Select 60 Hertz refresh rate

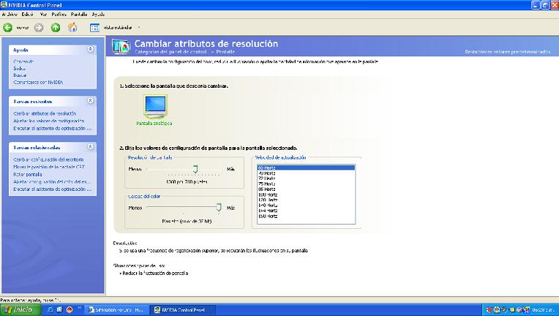coord(306,168)
